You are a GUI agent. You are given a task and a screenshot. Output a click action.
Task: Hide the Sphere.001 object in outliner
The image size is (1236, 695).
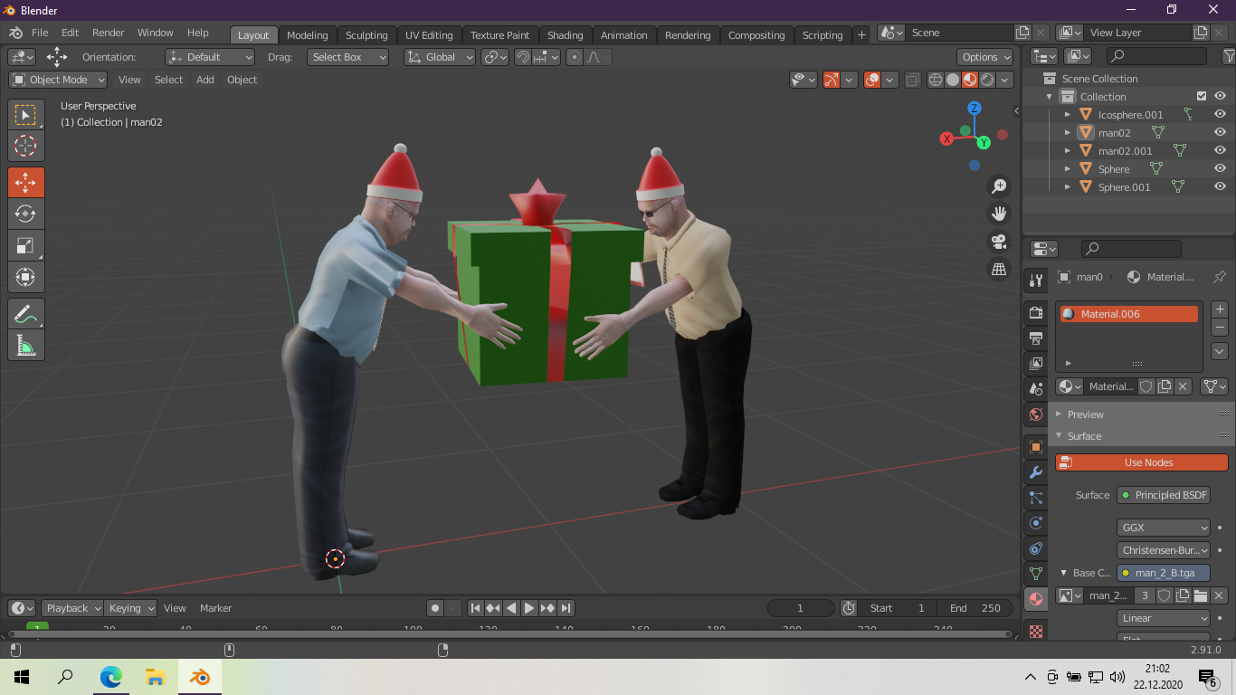[1220, 186]
